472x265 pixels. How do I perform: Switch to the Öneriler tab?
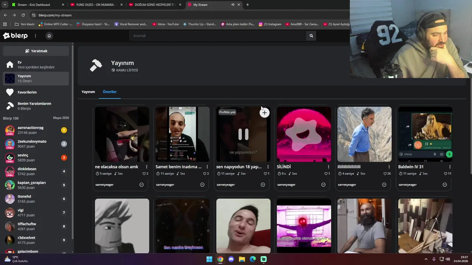coord(110,92)
